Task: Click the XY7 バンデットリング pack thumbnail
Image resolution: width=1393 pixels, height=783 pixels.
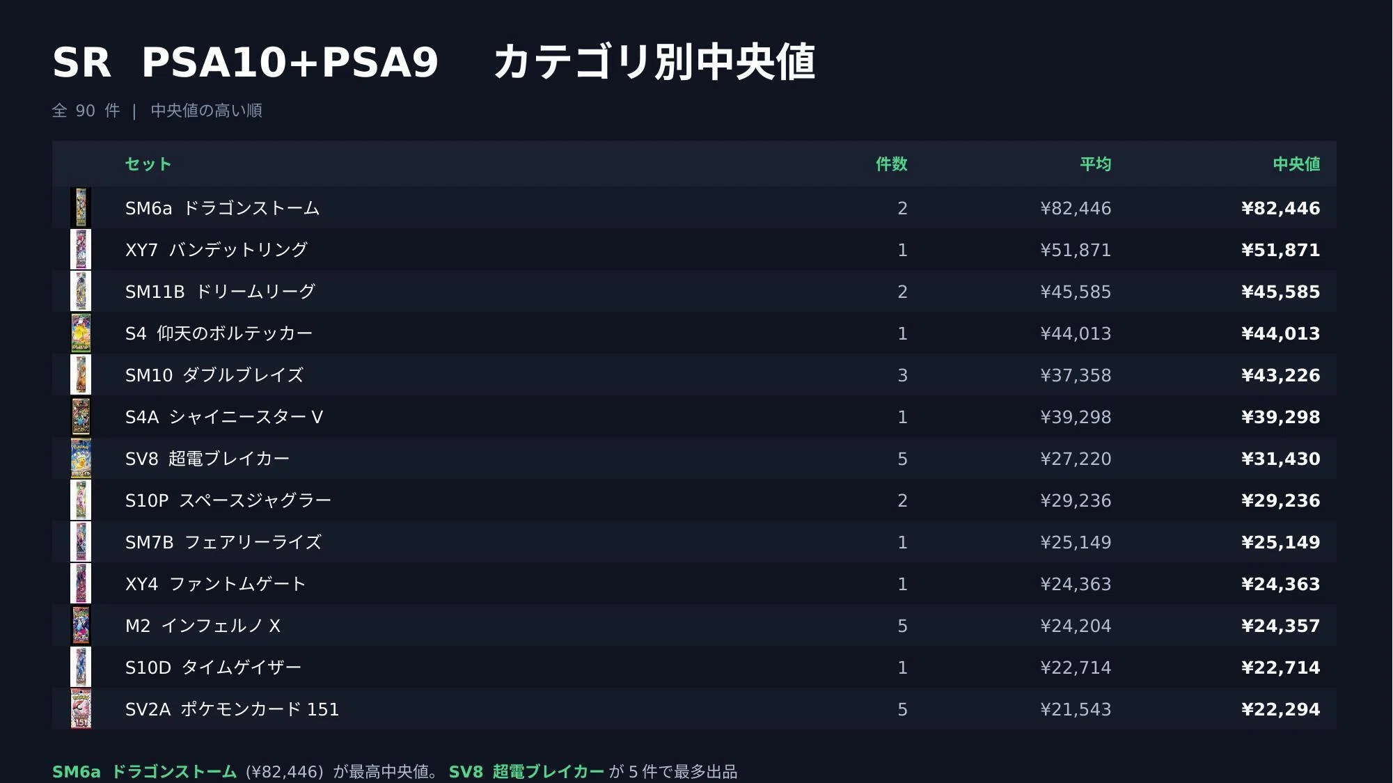Action: pos(81,249)
